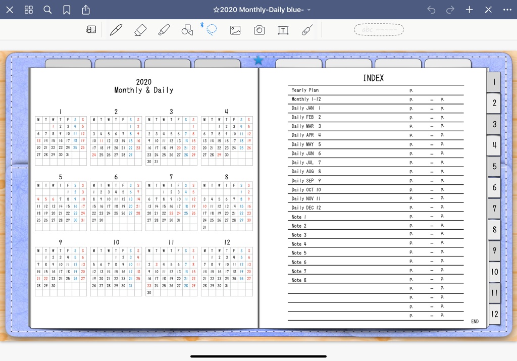Select the month 6 calendar heading
Viewport: 517px width, 361px height.
click(116, 177)
